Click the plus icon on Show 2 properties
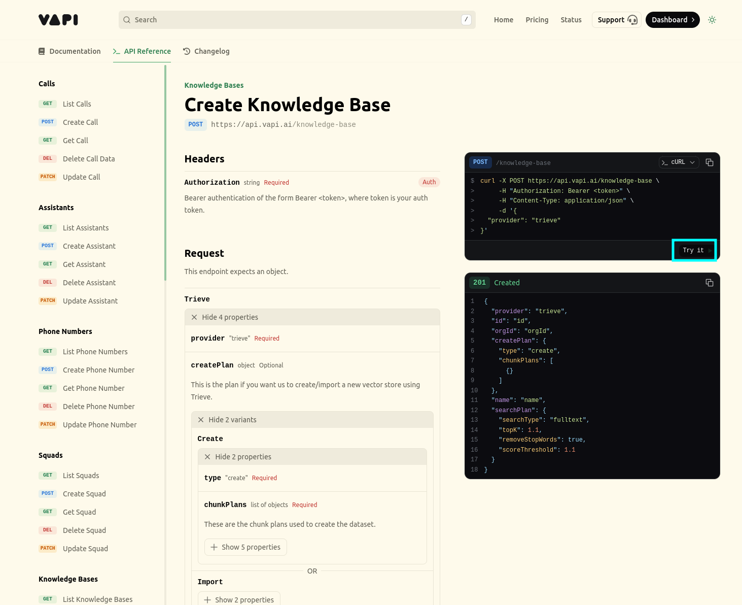Screen dimensions: 742x605 pos(207,600)
